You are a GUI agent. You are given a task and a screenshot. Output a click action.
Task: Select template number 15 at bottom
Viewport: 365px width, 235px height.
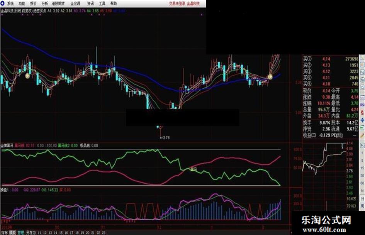coord(61,233)
